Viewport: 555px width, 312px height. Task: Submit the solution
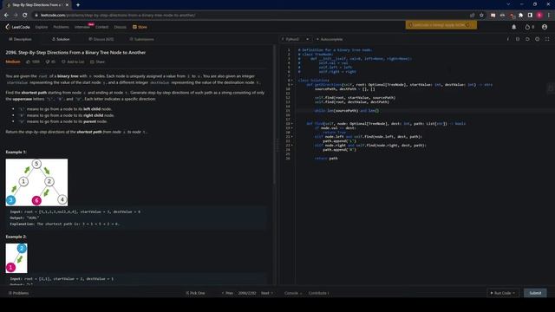point(535,293)
